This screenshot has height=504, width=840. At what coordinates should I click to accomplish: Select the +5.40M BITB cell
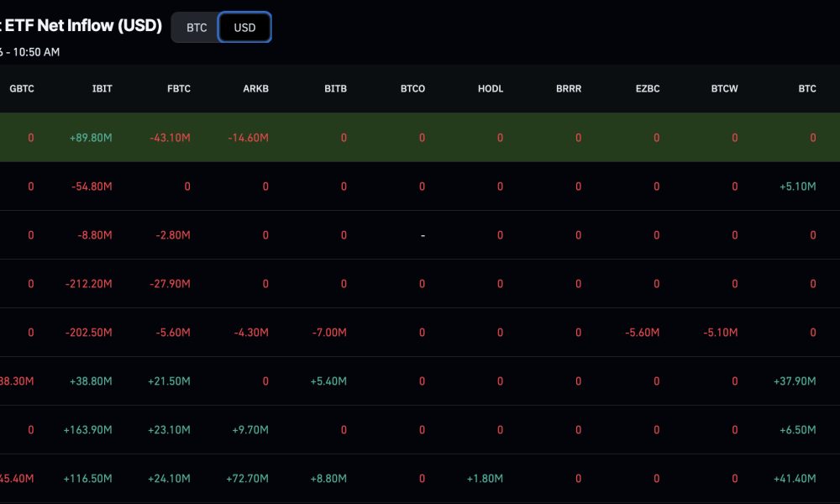click(x=328, y=381)
